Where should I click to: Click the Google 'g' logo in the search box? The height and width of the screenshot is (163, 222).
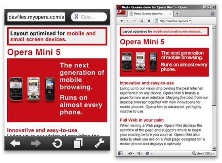tap(76, 17)
